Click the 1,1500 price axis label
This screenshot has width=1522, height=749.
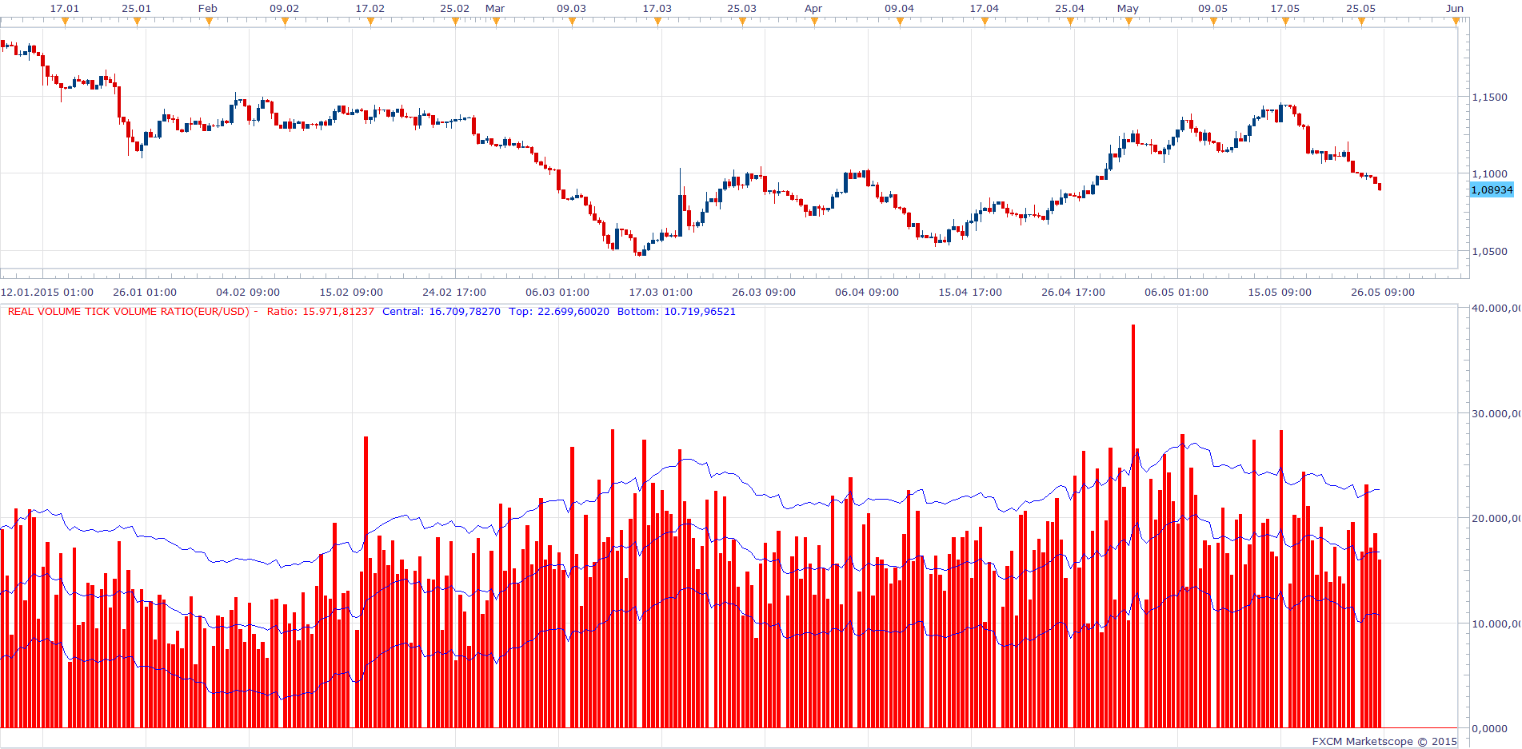coord(1489,97)
